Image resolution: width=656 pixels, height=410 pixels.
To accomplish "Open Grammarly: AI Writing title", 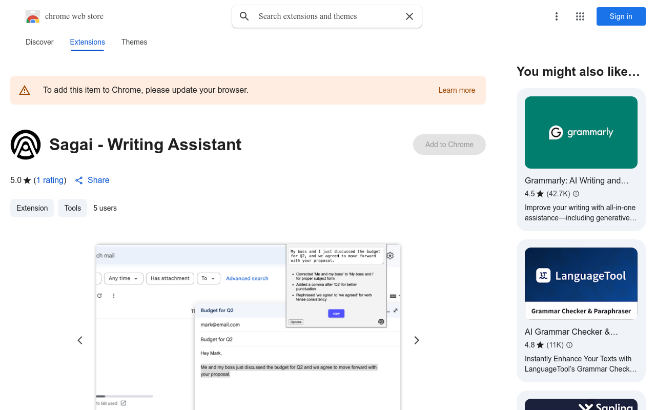I will (x=577, y=180).
